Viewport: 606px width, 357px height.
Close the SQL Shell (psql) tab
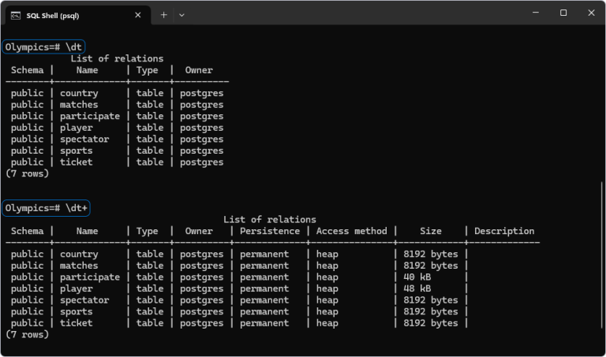pyautogui.click(x=138, y=14)
